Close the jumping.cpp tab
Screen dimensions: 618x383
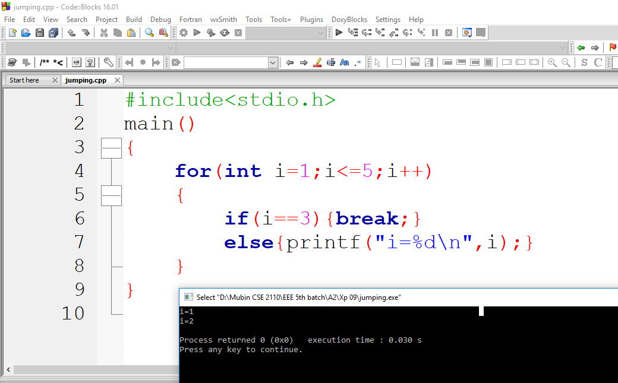(117, 80)
